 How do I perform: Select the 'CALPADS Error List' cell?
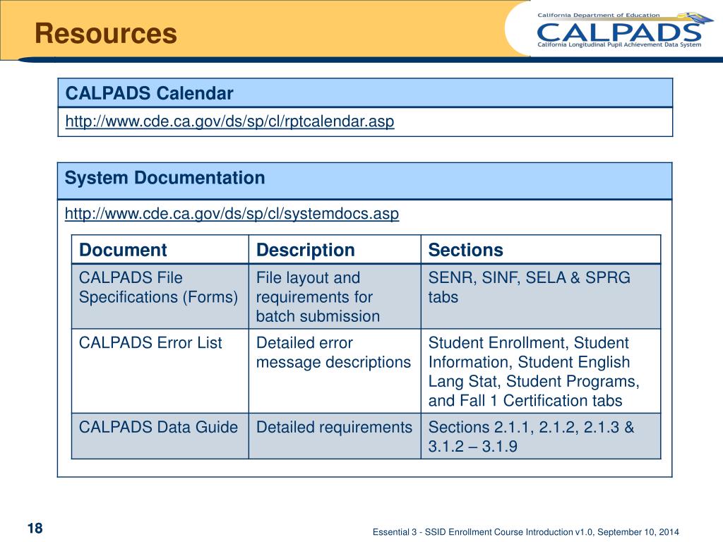point(160,371)
